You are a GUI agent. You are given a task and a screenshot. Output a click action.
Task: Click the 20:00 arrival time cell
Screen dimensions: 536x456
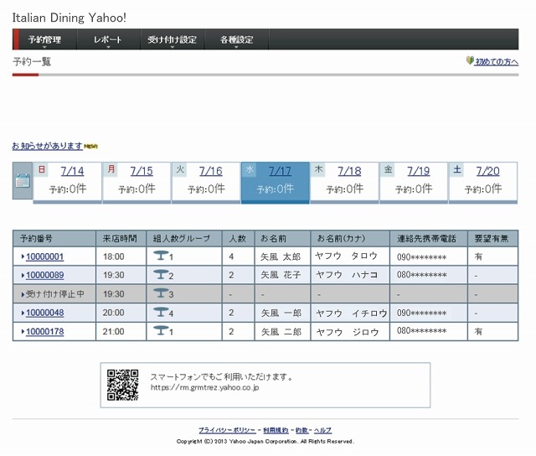[121, 313]
